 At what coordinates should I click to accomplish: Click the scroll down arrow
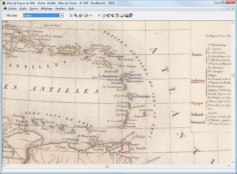(233, 162)
